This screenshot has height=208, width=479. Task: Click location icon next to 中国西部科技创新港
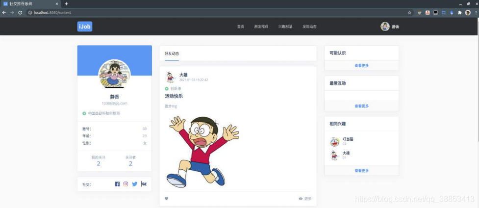pyautogui.click(x=84, y=113)
